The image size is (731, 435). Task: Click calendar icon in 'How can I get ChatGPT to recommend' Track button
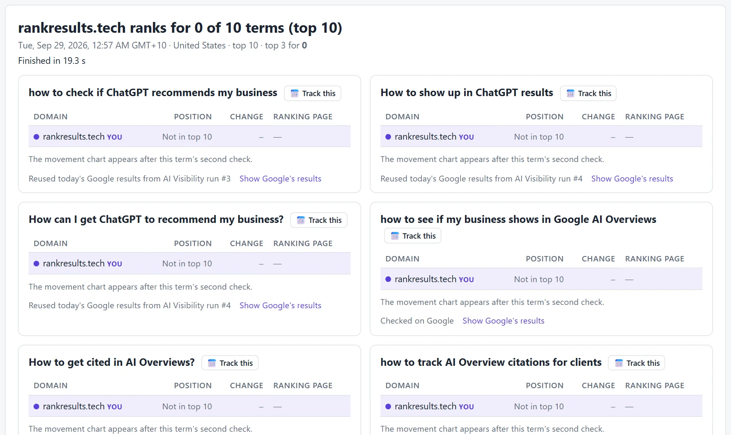pyautogui.click(x=301, y=220)
